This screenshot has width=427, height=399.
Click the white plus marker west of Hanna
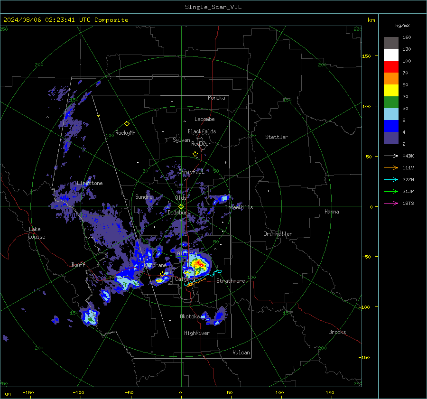pos(268,191)
